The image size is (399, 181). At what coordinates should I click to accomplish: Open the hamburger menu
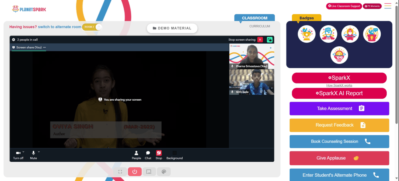point(388,6)
